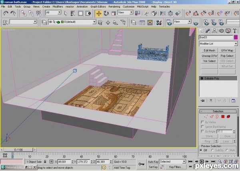
Task: Toggle Angle Snap icon
Action: tap(196, 14)
